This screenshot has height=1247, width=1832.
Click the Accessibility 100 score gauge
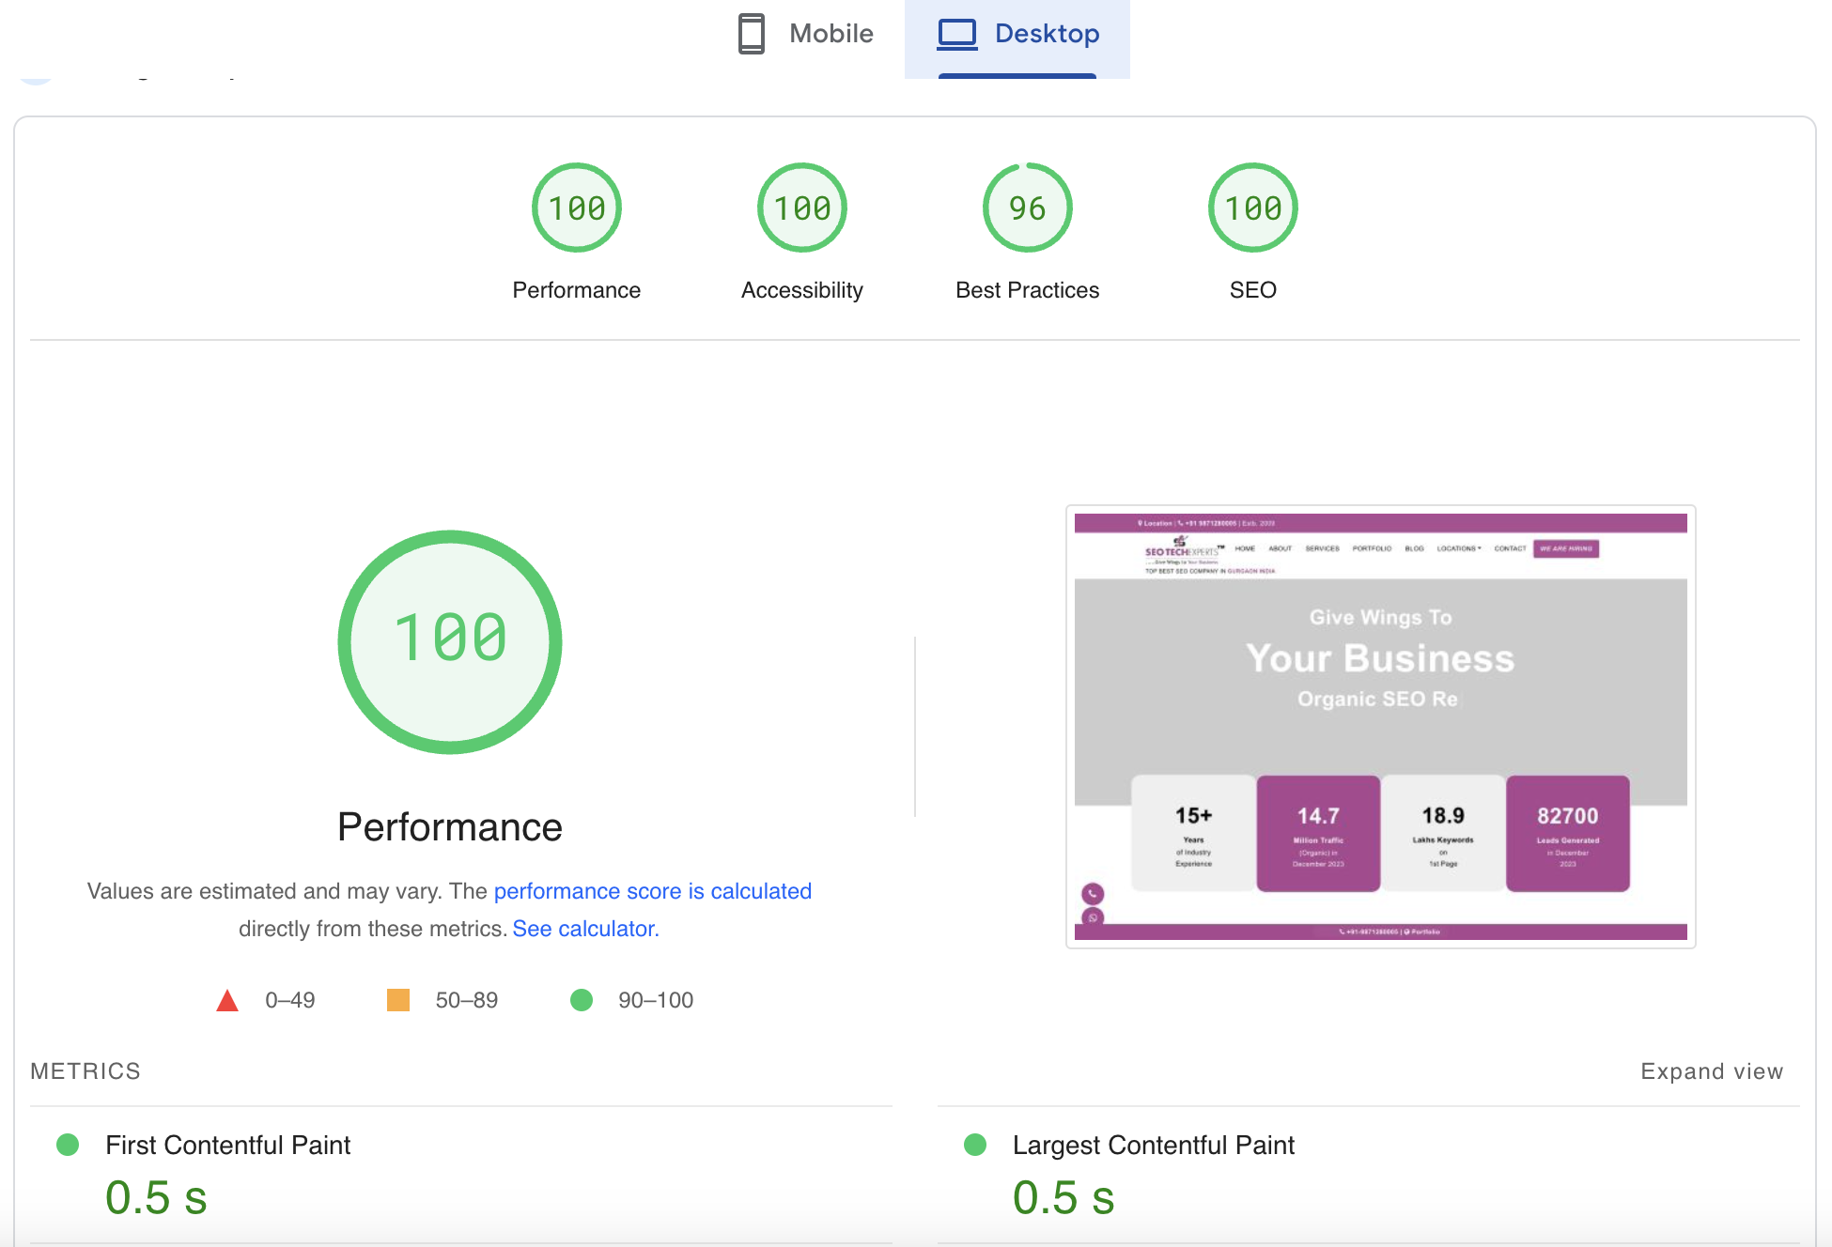(801, 208)
